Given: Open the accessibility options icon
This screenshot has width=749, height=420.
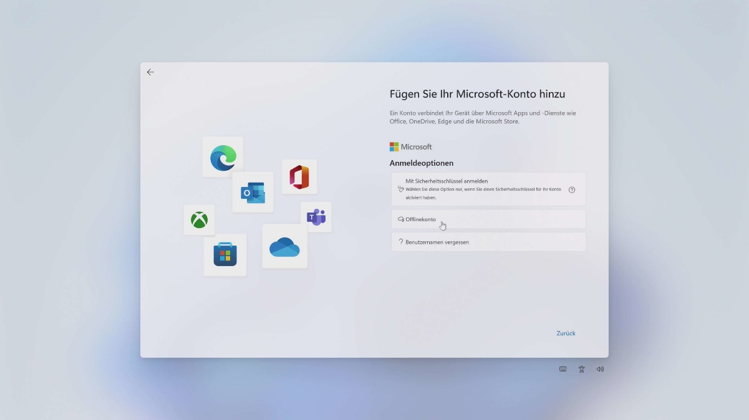Looking at the screenshot, I should click(582, 369).
